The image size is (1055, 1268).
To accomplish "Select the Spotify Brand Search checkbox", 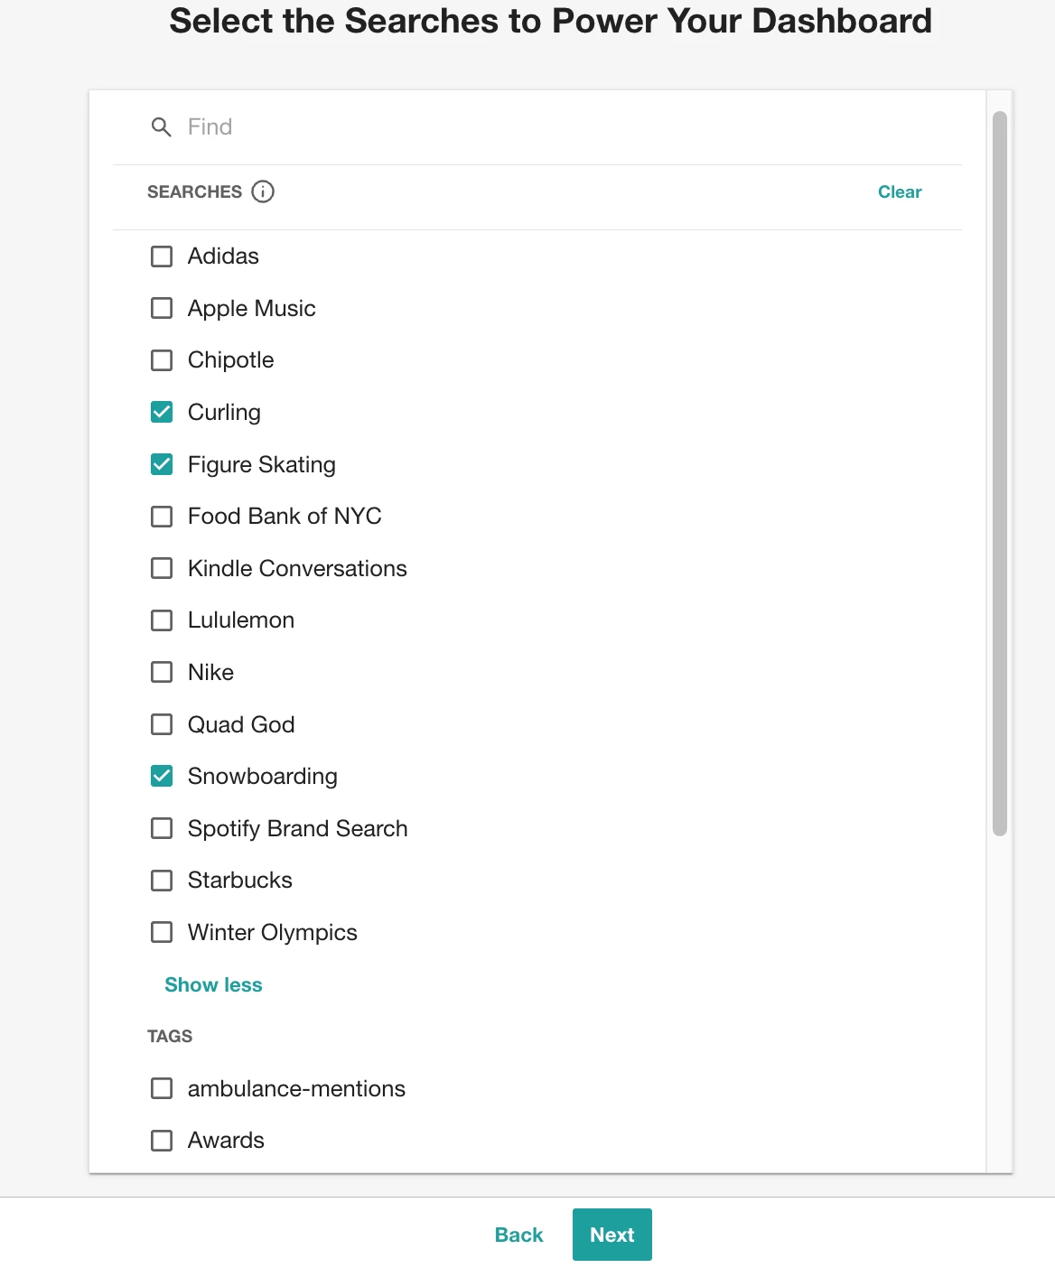I will (162, 828).
